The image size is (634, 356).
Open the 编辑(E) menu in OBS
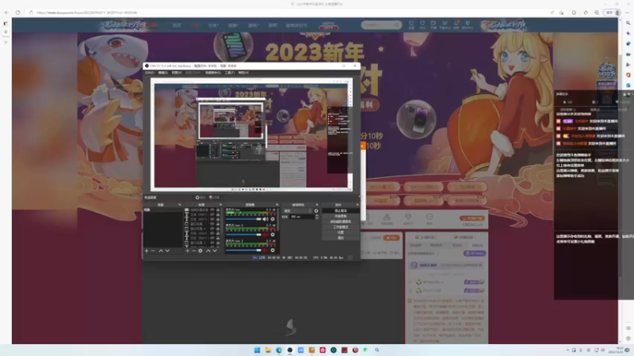click(x=163, y=73)
